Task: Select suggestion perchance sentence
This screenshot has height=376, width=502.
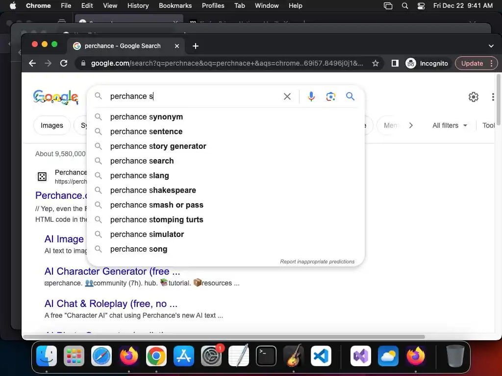Action: (226, 131)
